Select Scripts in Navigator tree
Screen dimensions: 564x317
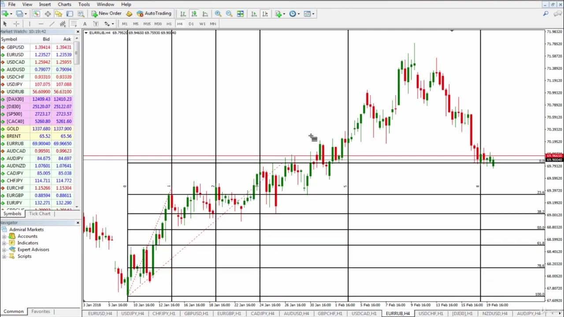(20, 256)
